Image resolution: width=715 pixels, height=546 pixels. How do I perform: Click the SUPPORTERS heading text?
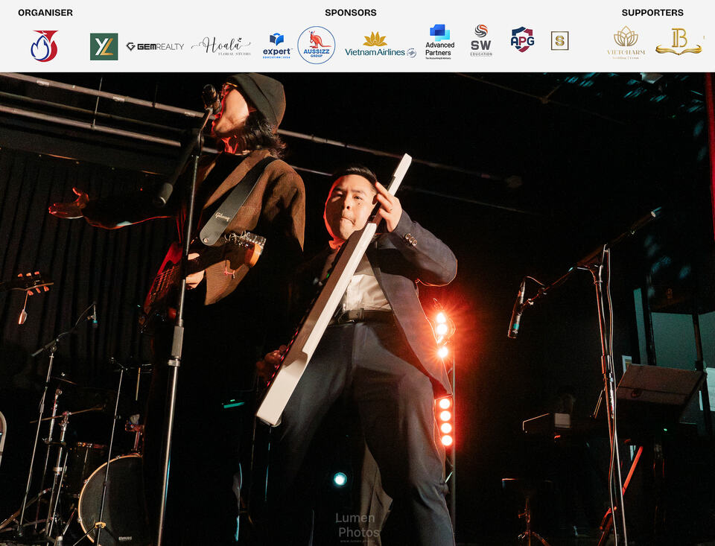(652, 13)
